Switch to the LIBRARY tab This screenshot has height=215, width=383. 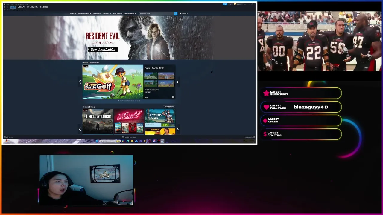pyautogui.click(x=21, y=7)
